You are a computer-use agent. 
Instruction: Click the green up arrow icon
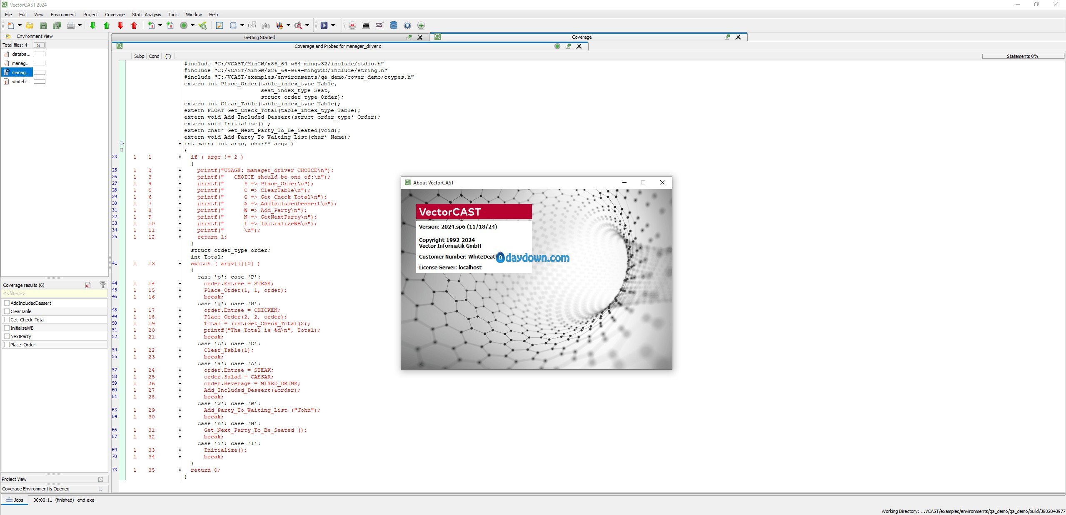(106, 25)
